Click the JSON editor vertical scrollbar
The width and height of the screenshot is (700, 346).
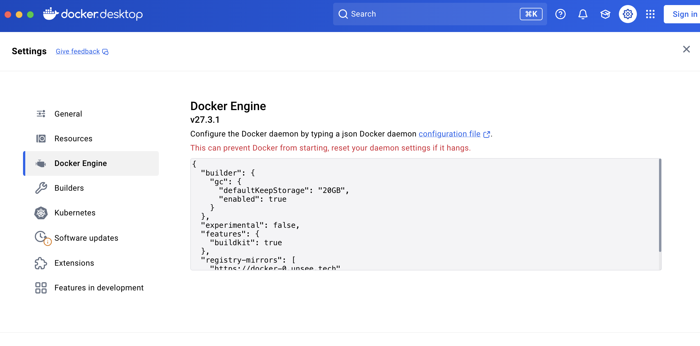pyautogui.click(x=660, y=205)
